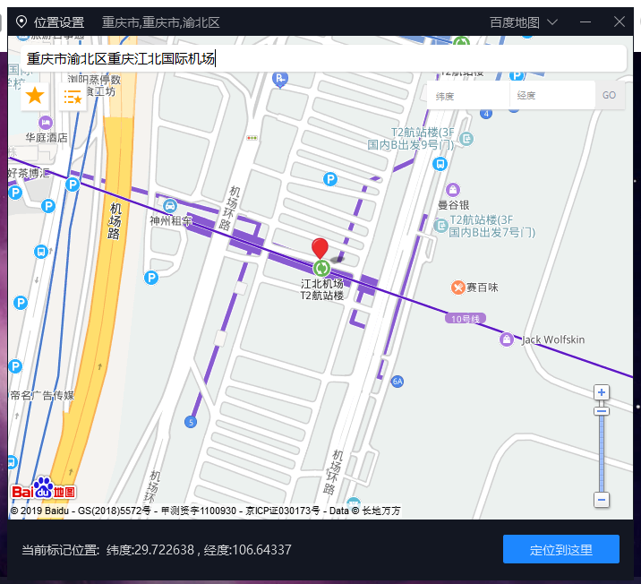Click the traffic light icon on 机场环路
The width and height of the screenshot is (641, 584).
coord(252,138)
